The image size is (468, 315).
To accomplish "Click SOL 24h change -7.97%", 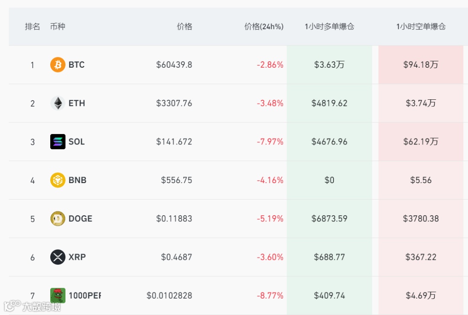I will click(x=270, y=141).
